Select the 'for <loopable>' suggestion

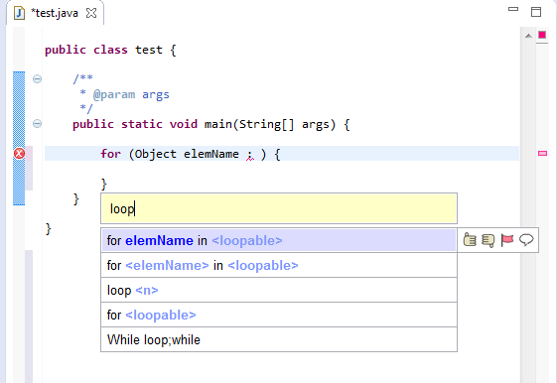tap(278, 315)
